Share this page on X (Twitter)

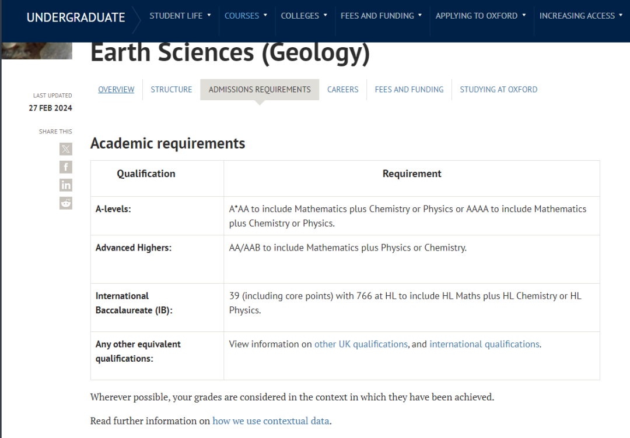pos(66,149)
